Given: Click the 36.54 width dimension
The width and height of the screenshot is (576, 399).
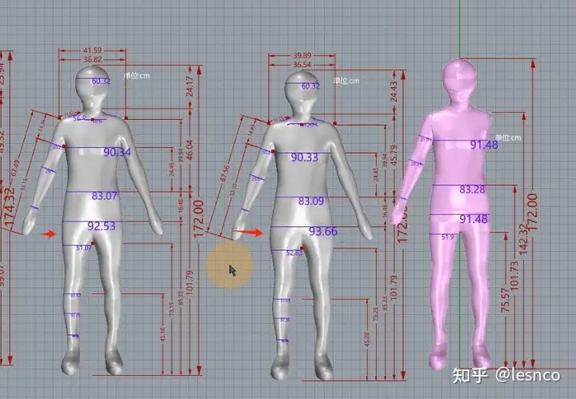Looking at the screenshot, I should [x=302, y=65].
